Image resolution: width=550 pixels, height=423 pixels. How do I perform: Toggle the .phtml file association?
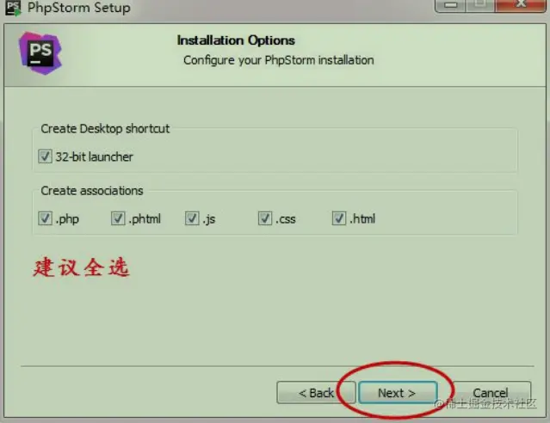click(118, 218)
